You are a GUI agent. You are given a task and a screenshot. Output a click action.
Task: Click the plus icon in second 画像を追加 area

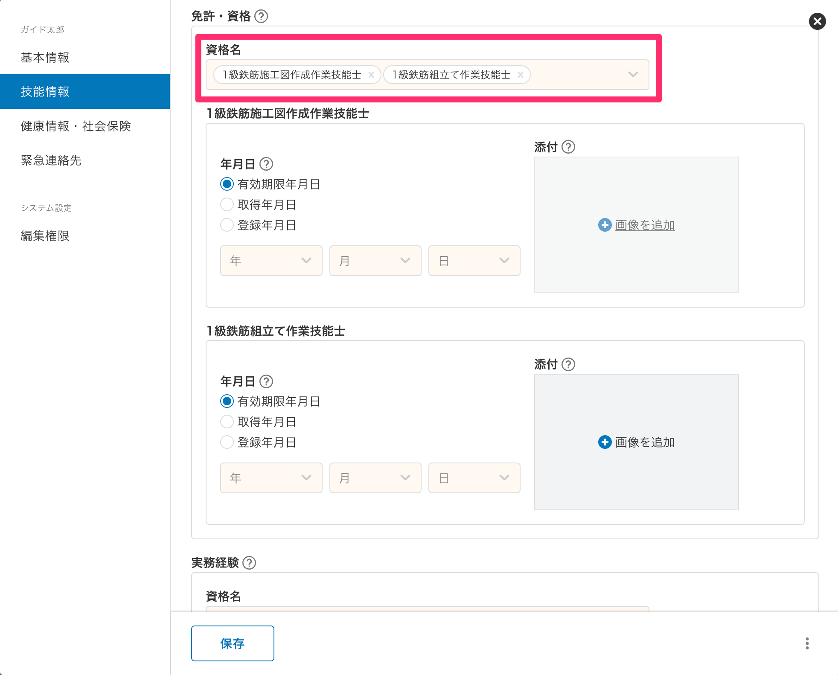tap(605, 442)
